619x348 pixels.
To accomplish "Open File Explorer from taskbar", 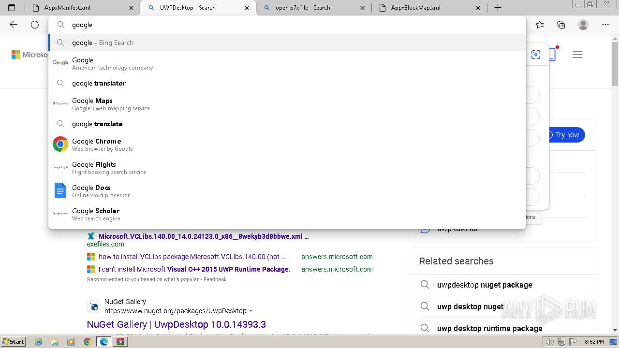I will [x=55, y=342].
